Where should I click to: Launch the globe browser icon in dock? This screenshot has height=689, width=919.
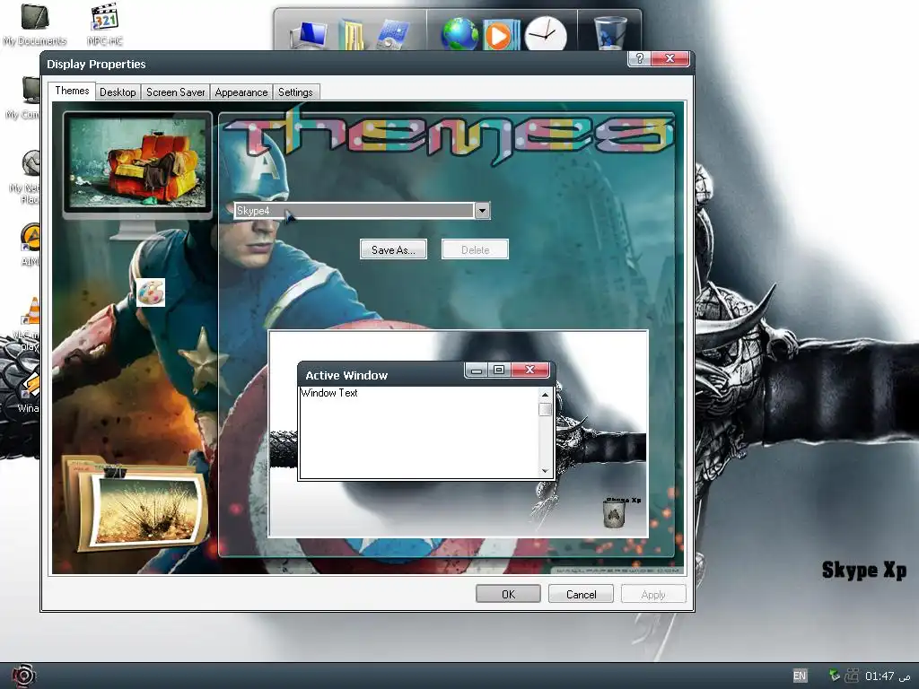tap(459, 35)
